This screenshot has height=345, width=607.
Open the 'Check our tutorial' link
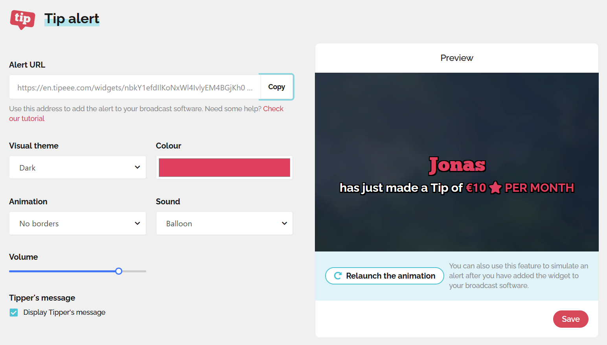(273, 109)
